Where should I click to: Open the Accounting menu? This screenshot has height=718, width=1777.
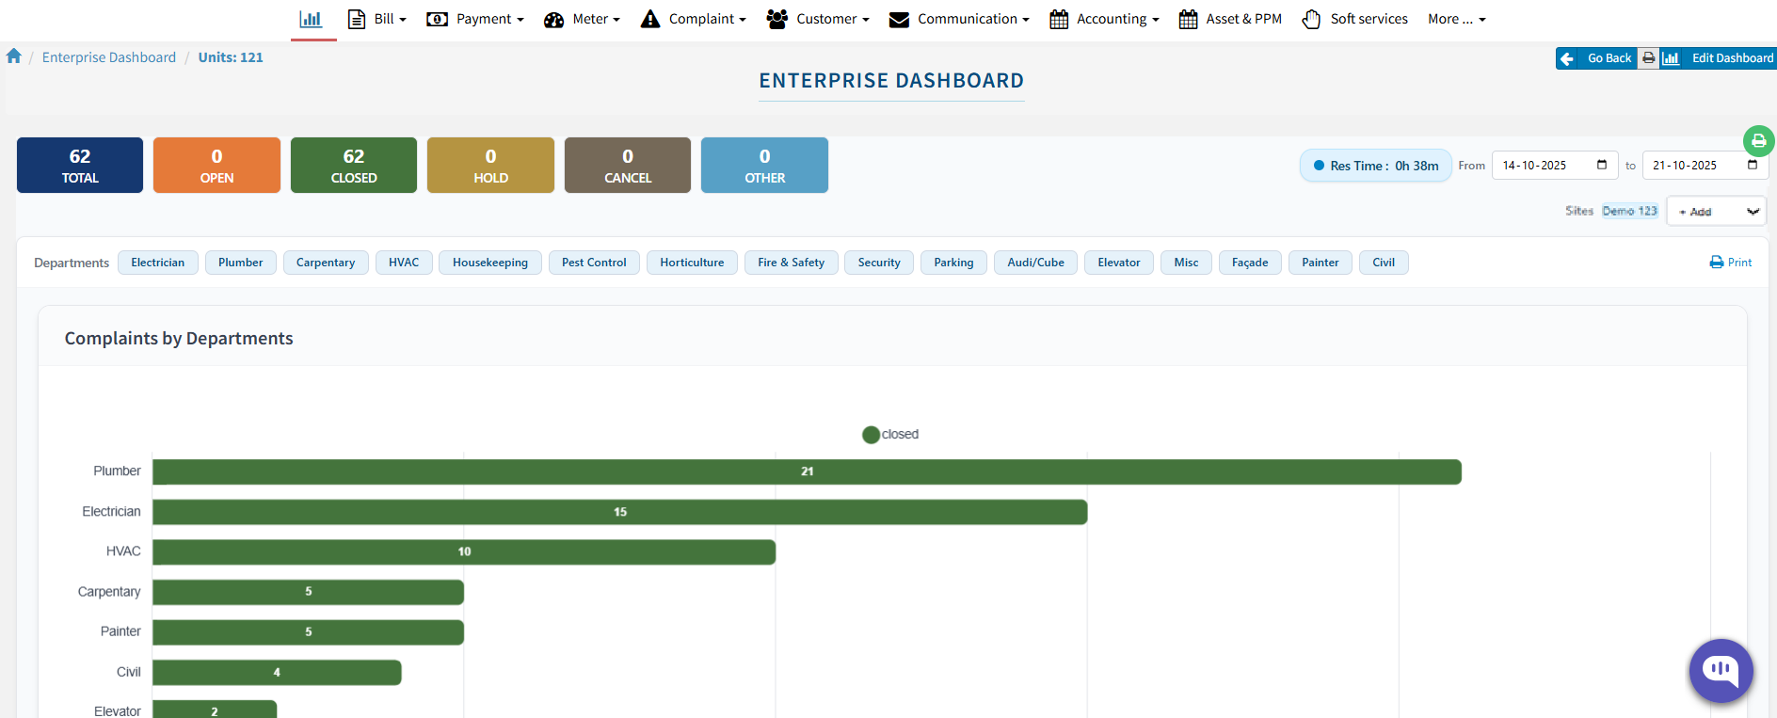1104,19
